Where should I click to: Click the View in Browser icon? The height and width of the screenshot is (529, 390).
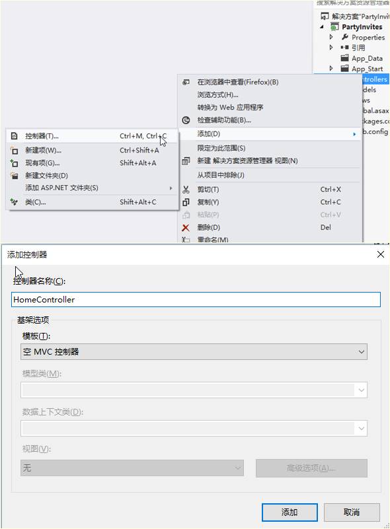[x=186, y=83]
